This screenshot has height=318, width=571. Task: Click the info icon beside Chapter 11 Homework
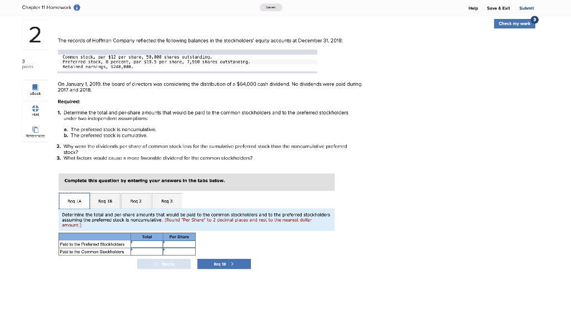pyautogui.click(x=77, y=8)
